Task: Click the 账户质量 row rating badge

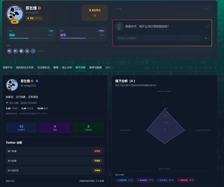Action: point(97,151)
